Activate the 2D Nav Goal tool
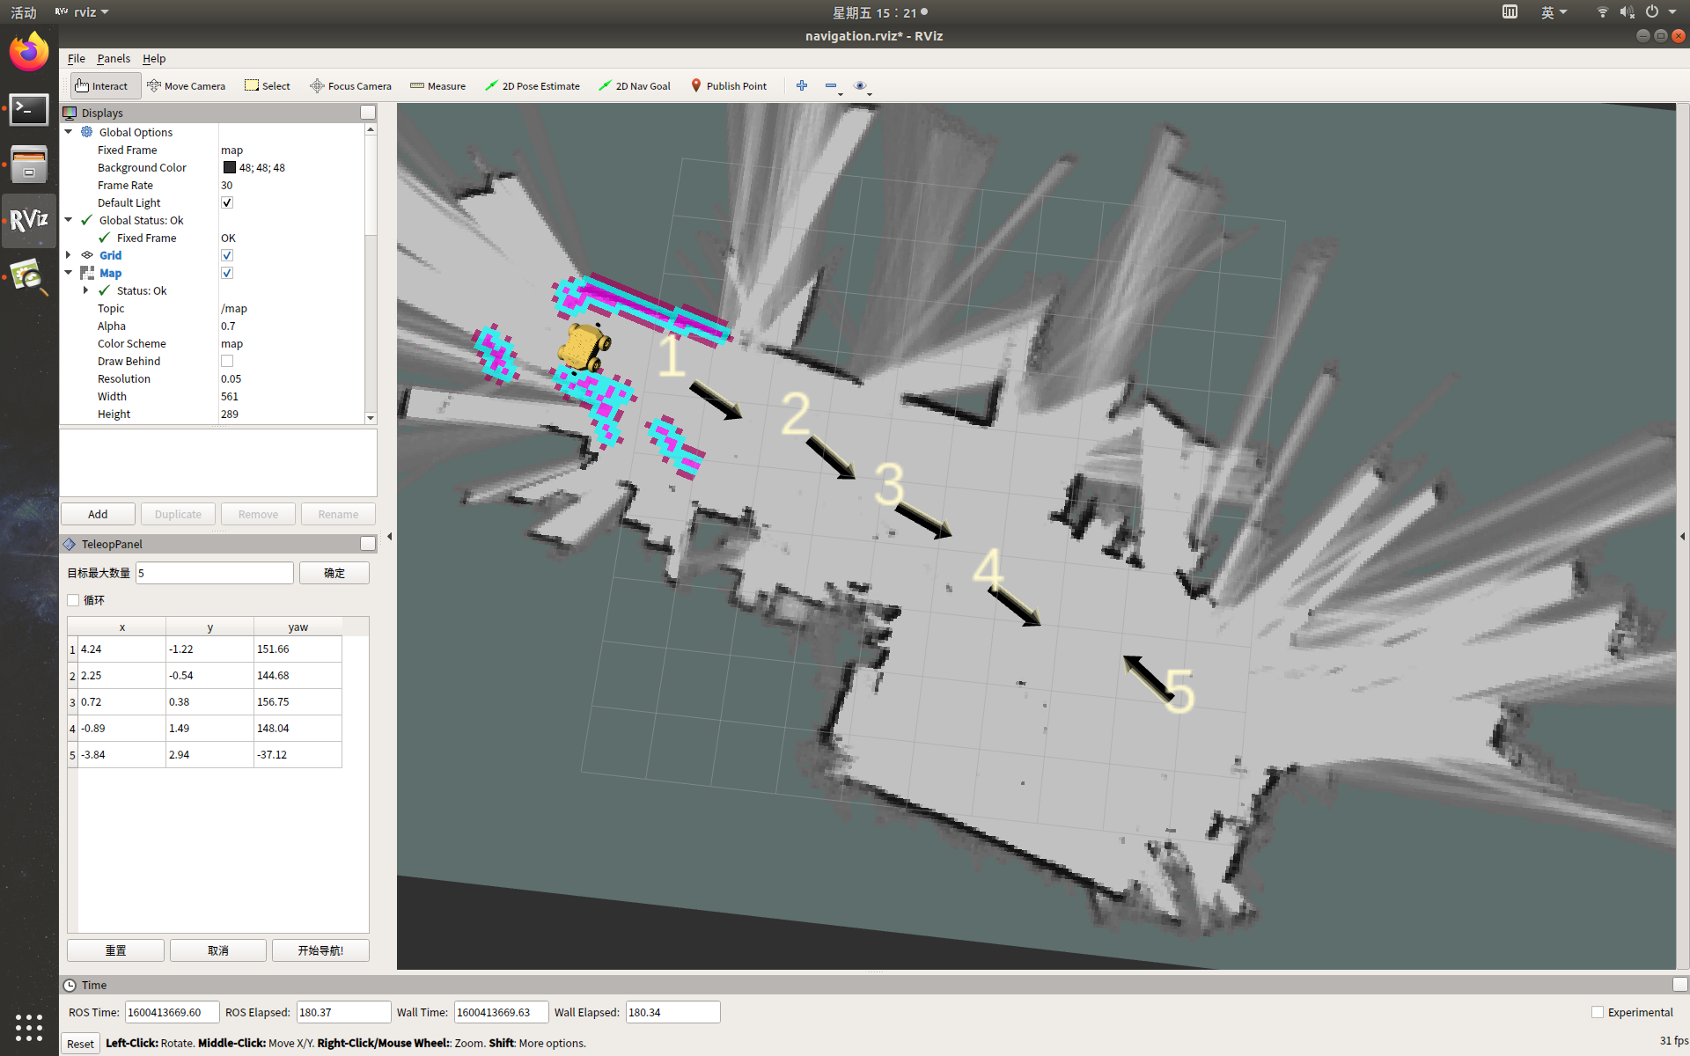 tap(634, 86)
